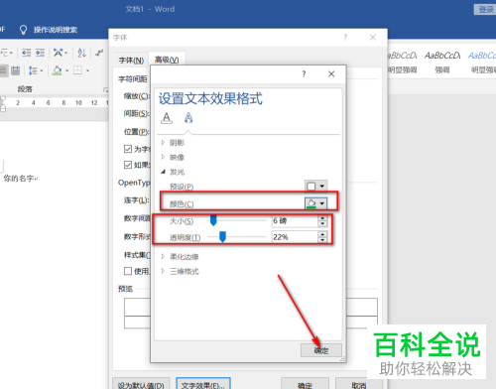Close the text effects format dialog
496x389 pixels.
(x=331, y=74)
